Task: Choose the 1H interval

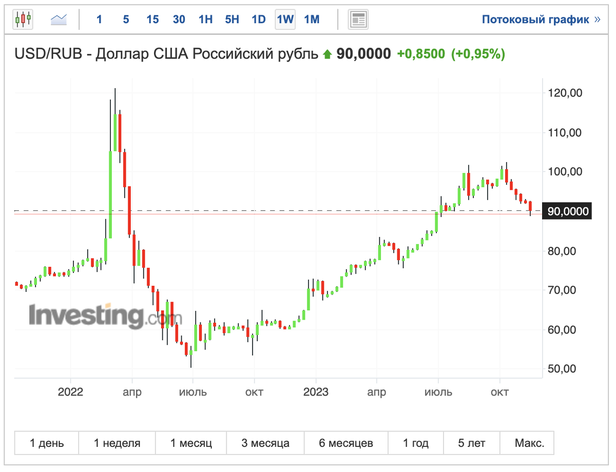Action: (205, 19)
